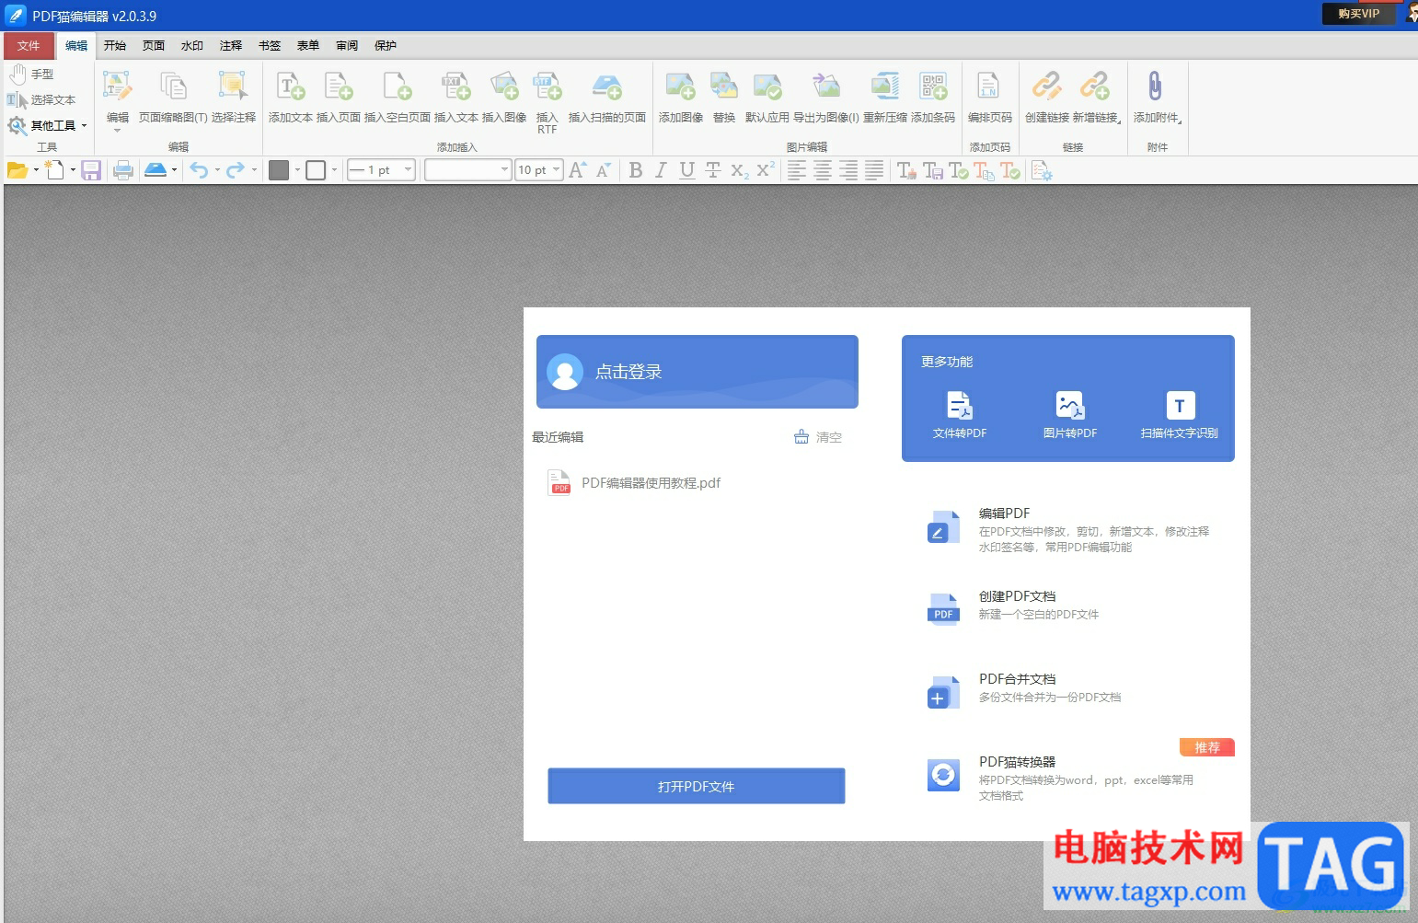
Task: Toggle bold formatting
Action: pos(635,170)
